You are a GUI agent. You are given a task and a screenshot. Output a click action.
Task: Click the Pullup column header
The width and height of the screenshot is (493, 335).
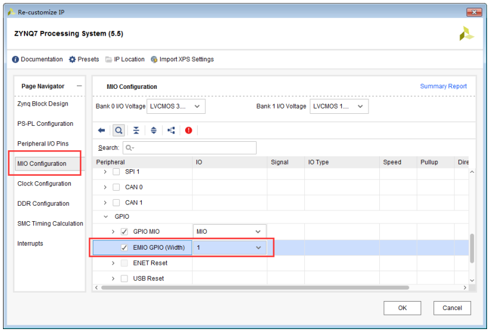point(436,162)
